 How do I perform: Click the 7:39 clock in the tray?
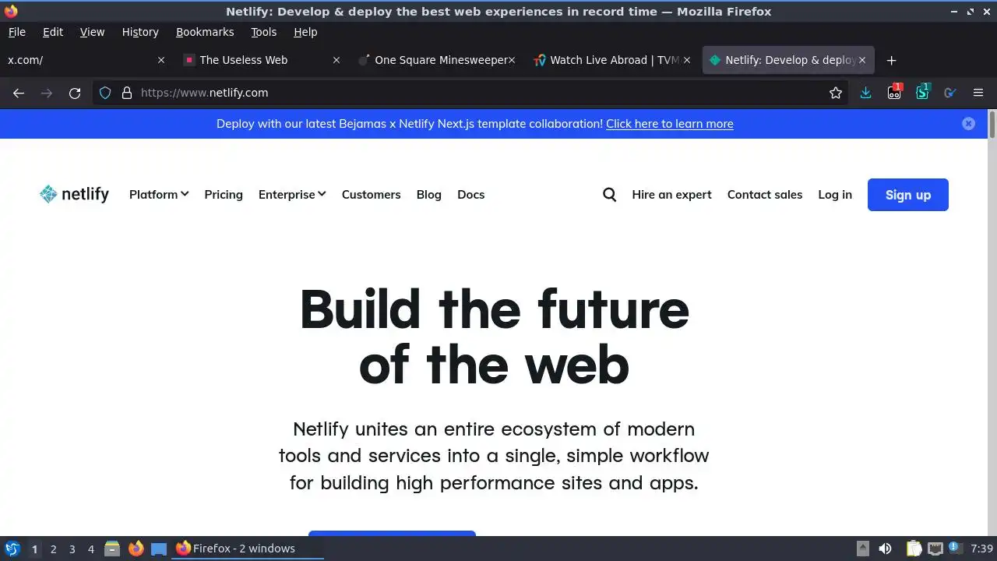(982, 549)
